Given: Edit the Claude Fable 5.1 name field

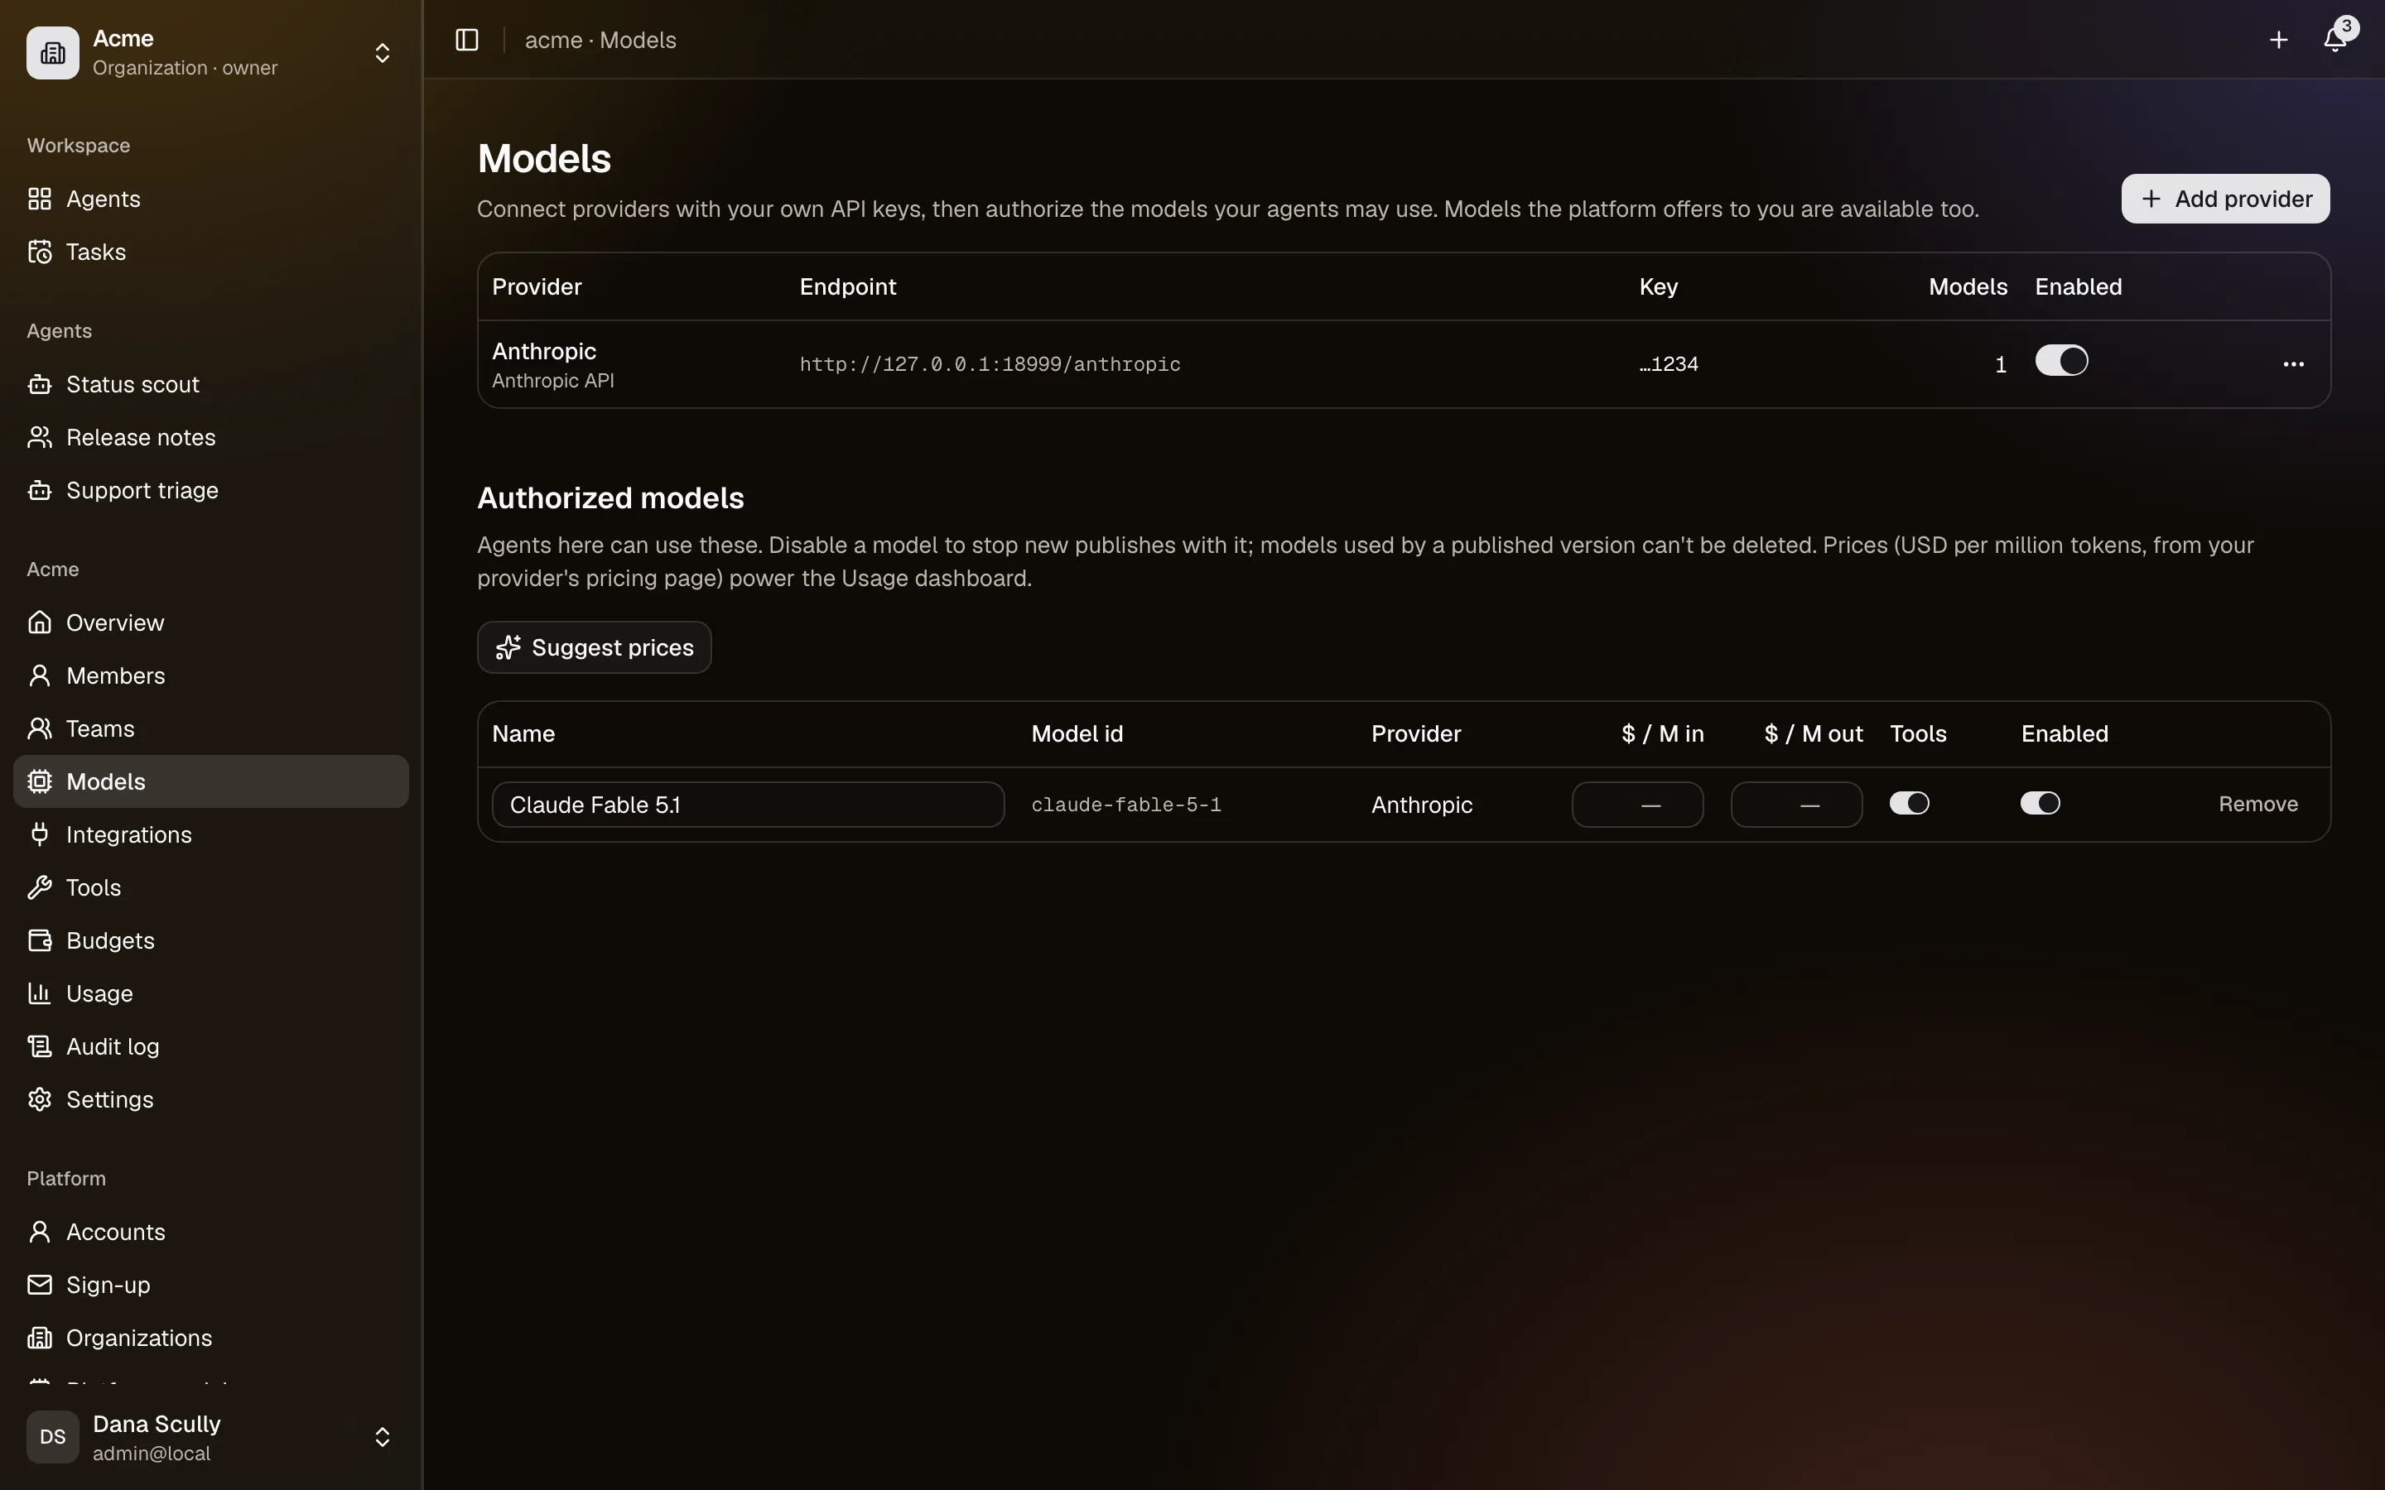Looking at the screenshot, I should point(748,805).
